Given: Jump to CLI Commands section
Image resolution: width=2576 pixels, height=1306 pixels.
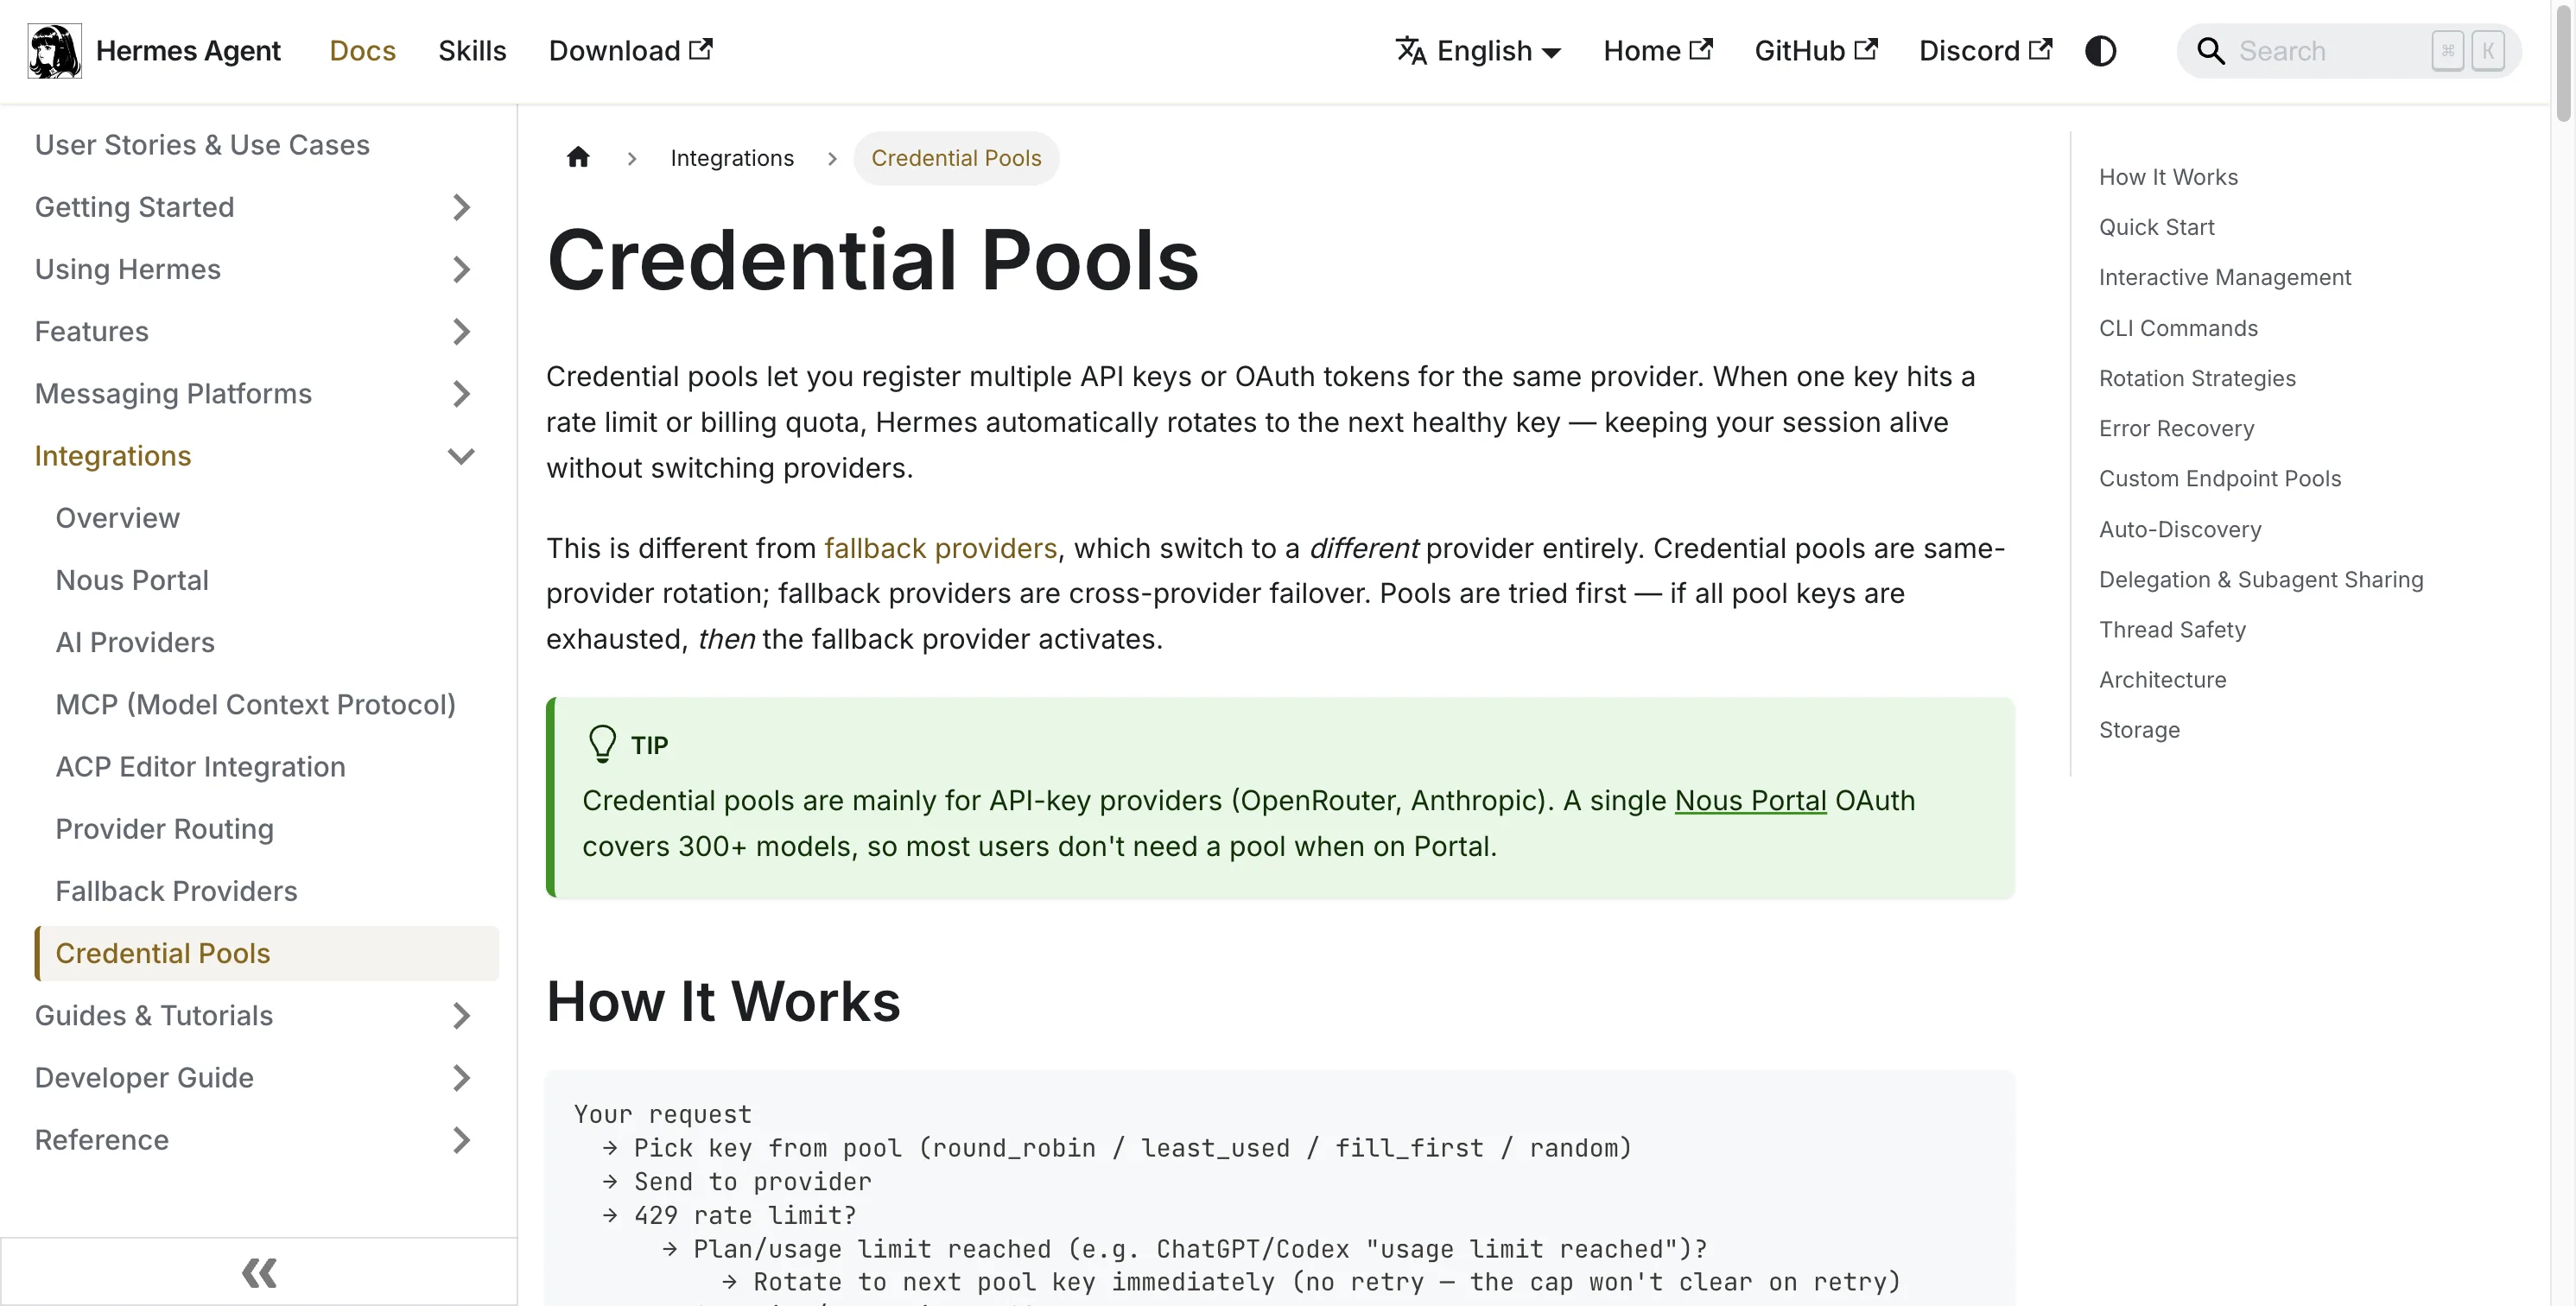Looking at the screenshot, I should [x=2178, y=328].
